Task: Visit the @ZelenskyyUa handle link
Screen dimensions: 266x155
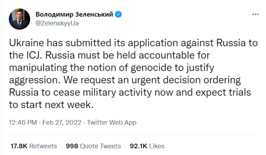Action: (x=57, y=23)
